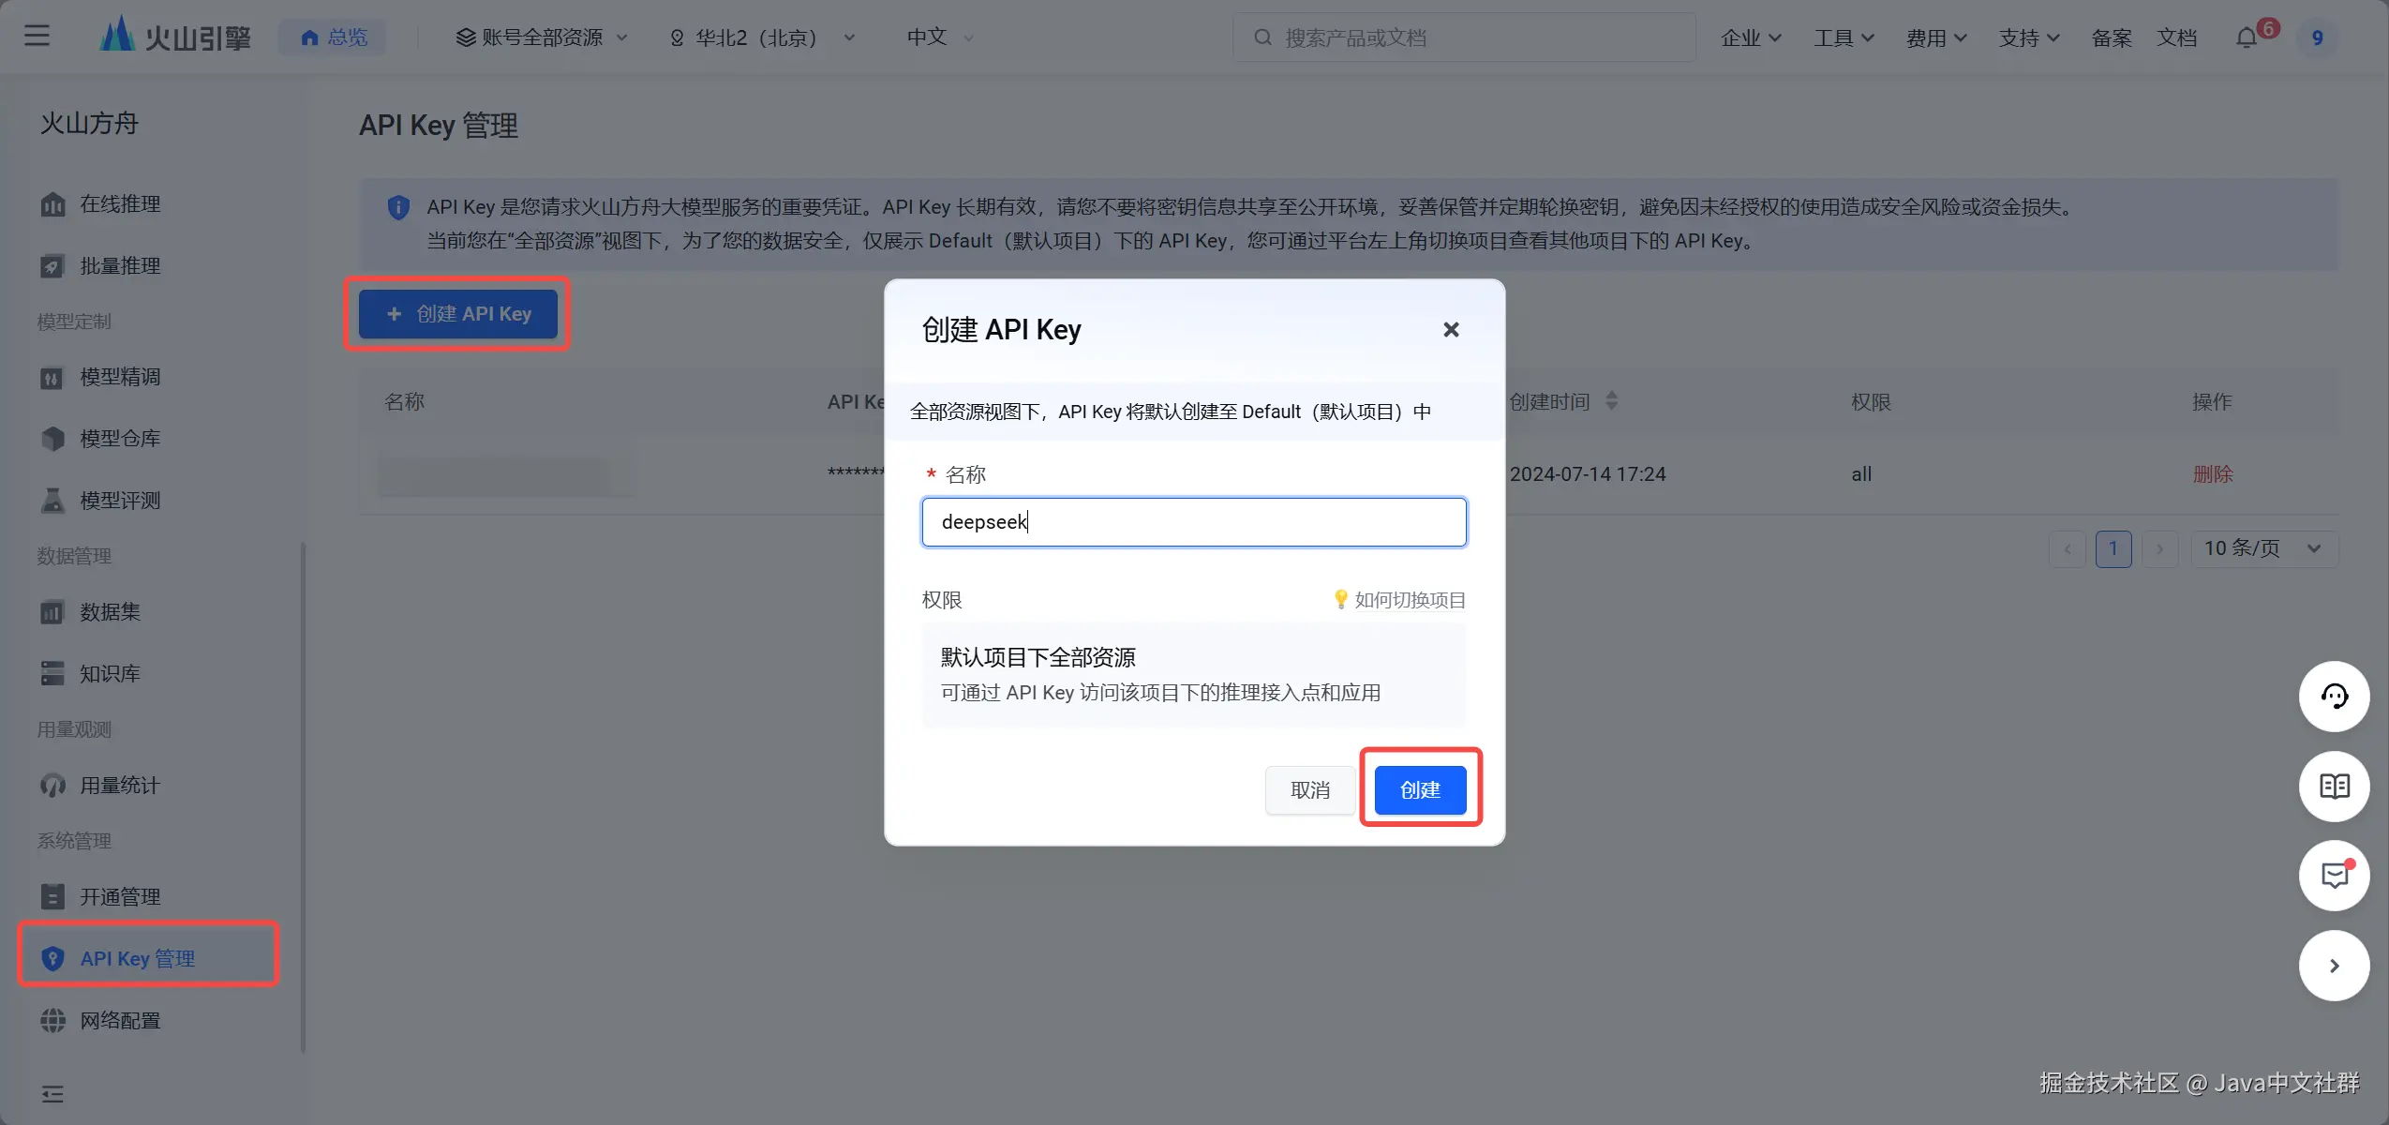This screenshot has width=2389, height=1125.
Task: Open the notification bell icon
Action: [x=2247, y=37]
